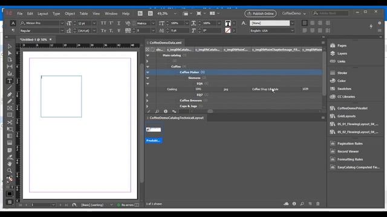Select the library layout thumbnail item

click(x=154, y=130)
